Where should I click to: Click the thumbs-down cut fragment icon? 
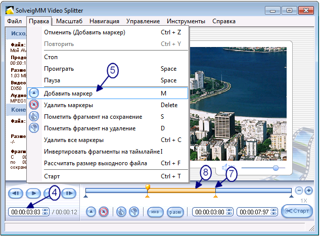(134, 212)
